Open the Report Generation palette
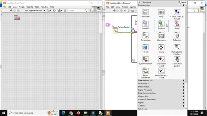Viewport: 207px width, 116px height. pyautogui.click(x=146, y=73)
